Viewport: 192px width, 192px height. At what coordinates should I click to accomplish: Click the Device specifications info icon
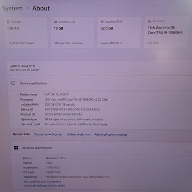tap(13, 83)
